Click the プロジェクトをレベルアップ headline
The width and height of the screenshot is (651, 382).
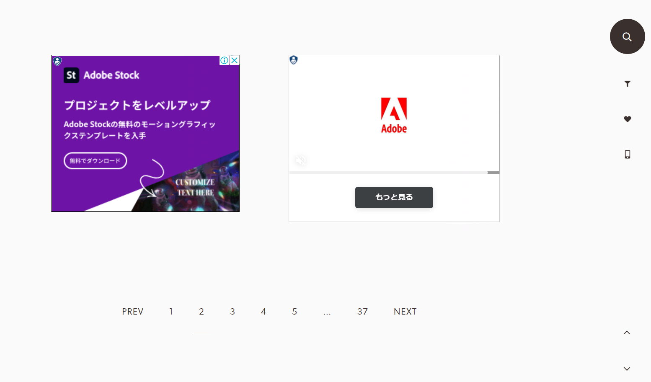pyautogui.click(x=137, y=105)
